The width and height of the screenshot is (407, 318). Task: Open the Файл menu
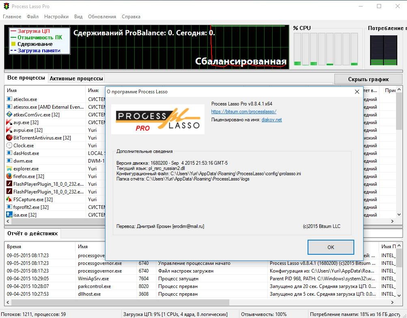pyautogui.click(x=33, y=17)
